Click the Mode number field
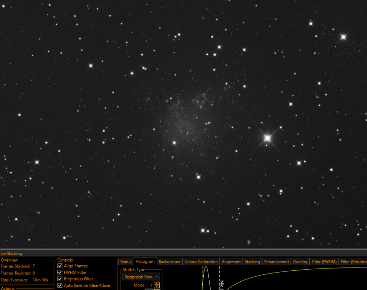The width and height of the screenshot is (367, 290). (150, 285)
